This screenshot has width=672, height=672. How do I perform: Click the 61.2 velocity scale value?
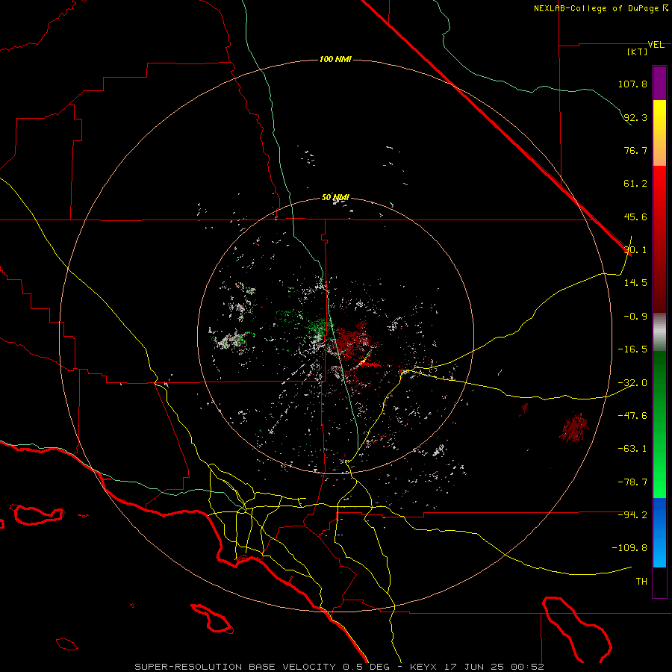(x=635, y=184)
